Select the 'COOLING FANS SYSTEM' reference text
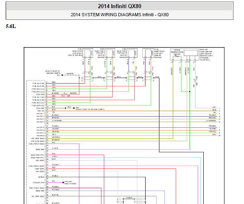The width and height of the screenshot is (244, 204). point(70,183)
